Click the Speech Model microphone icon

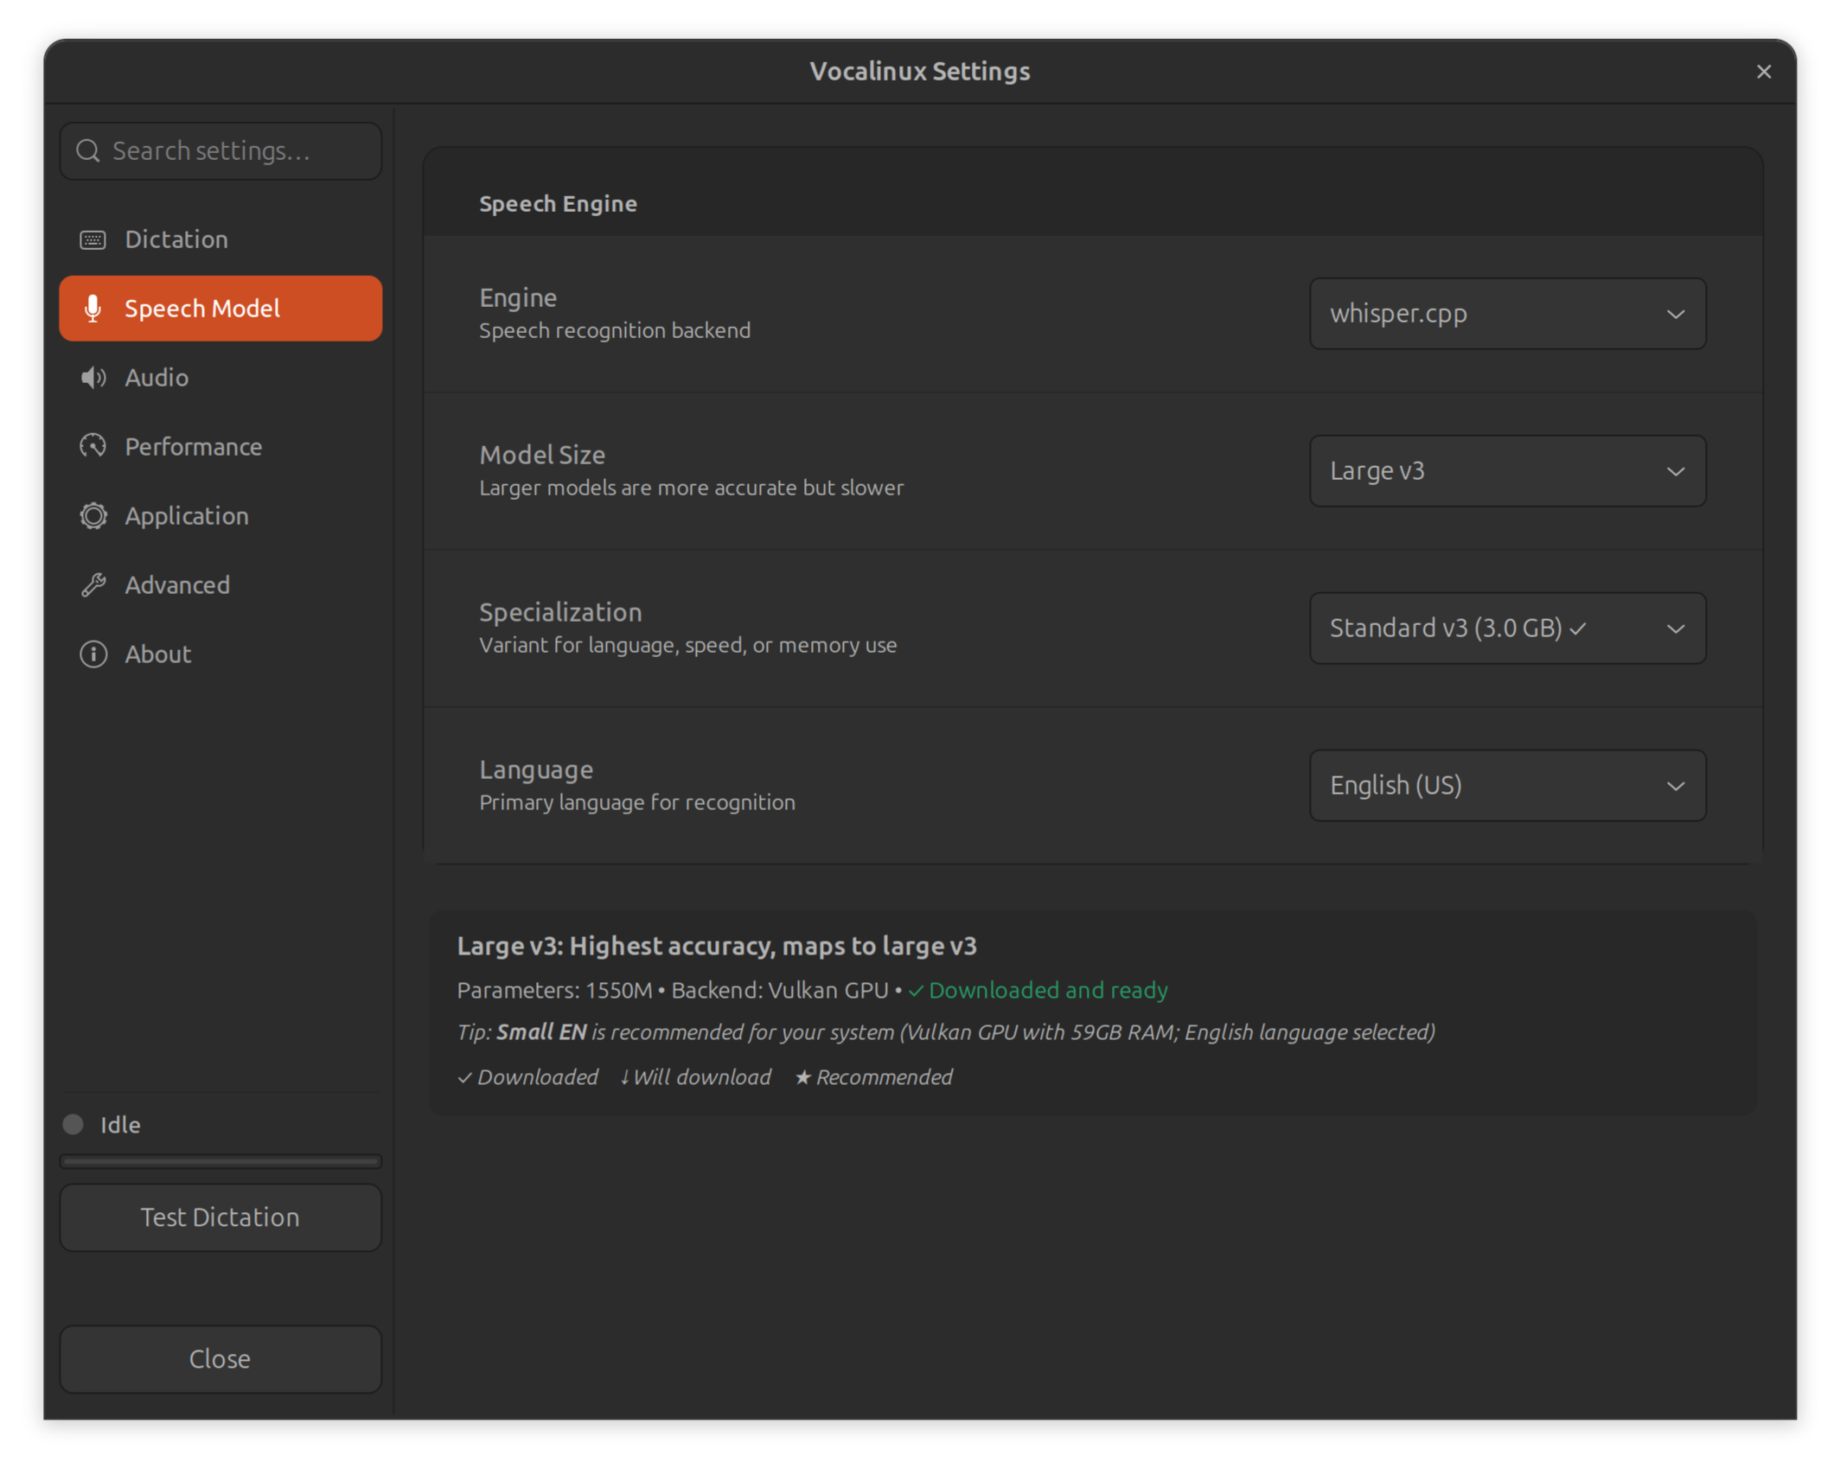pyautogui.click(x=93, y=309)
